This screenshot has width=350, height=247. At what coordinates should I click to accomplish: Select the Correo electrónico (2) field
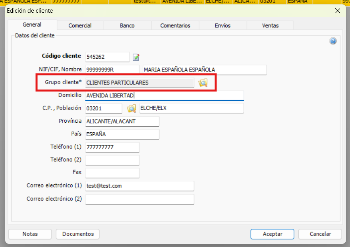(x=139, y=199)
